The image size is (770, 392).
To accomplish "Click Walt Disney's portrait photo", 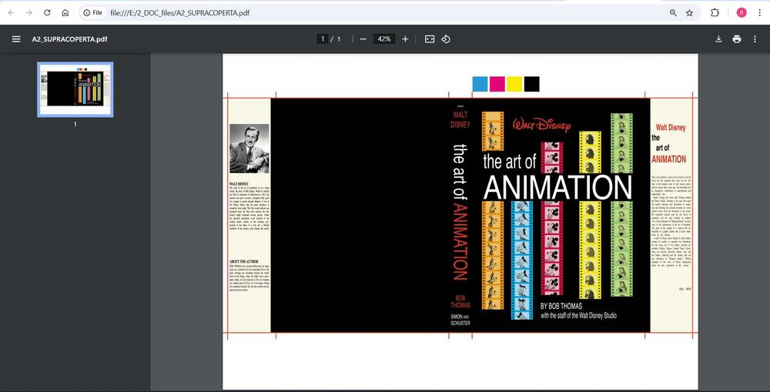I will coord(249,149).
